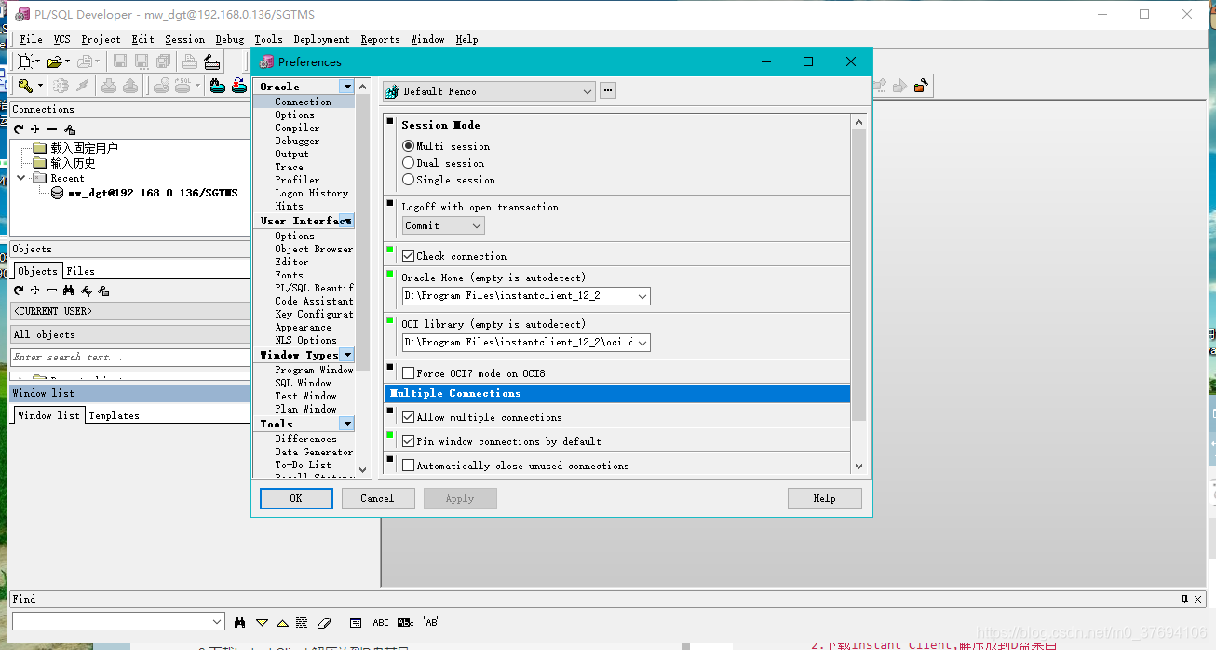Click the eraser icon in the Find bar
1216x650 pixels.
[x=324, y=622]
